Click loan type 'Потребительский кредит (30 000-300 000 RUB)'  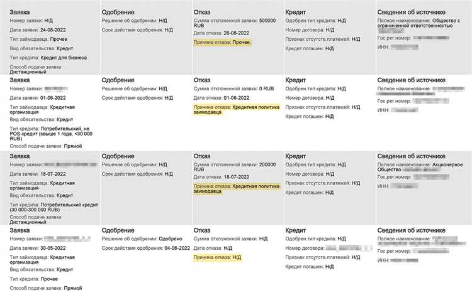pos(52,207)
